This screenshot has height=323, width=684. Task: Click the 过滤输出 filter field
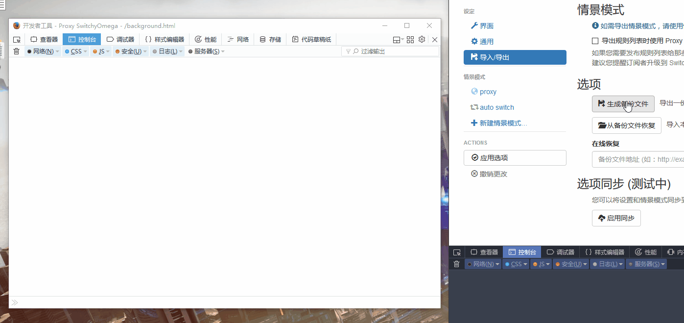(390, 51)
